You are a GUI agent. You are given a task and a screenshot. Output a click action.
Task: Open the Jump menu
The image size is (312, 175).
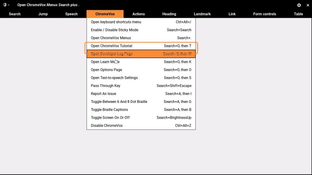[43, 14]
